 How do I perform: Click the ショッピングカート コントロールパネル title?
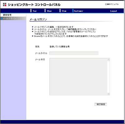(34, 5)
